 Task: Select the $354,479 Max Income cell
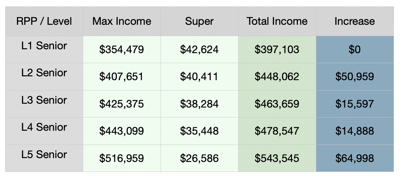tap(122, 50)
